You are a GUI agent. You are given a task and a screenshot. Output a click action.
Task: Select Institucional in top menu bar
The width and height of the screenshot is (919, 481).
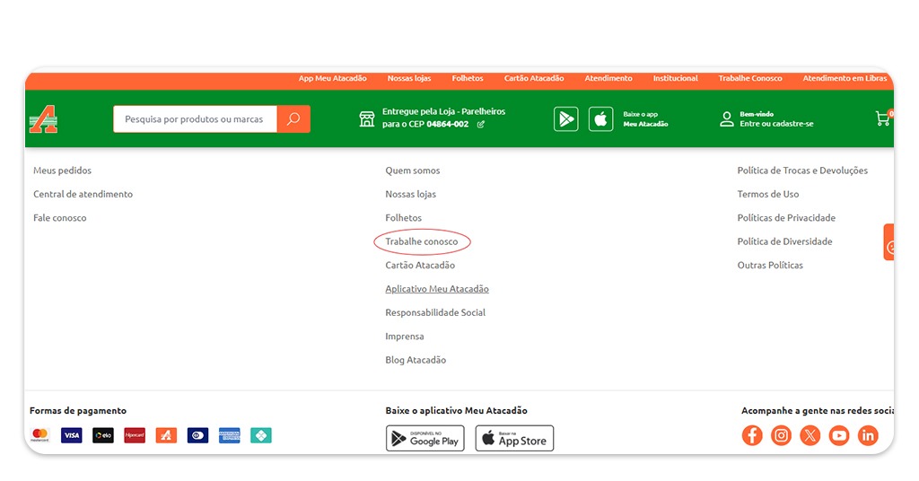[x=675, y=79]
